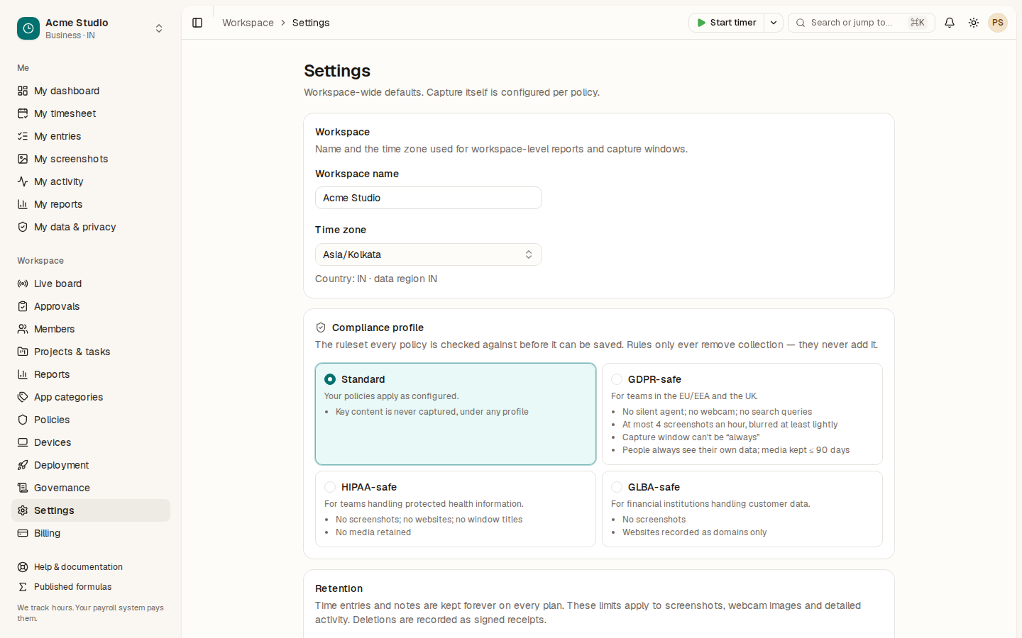Viewport: 1022px width, 638px height.
Task: Click the Billing card icon
Action: pos(23,533)
